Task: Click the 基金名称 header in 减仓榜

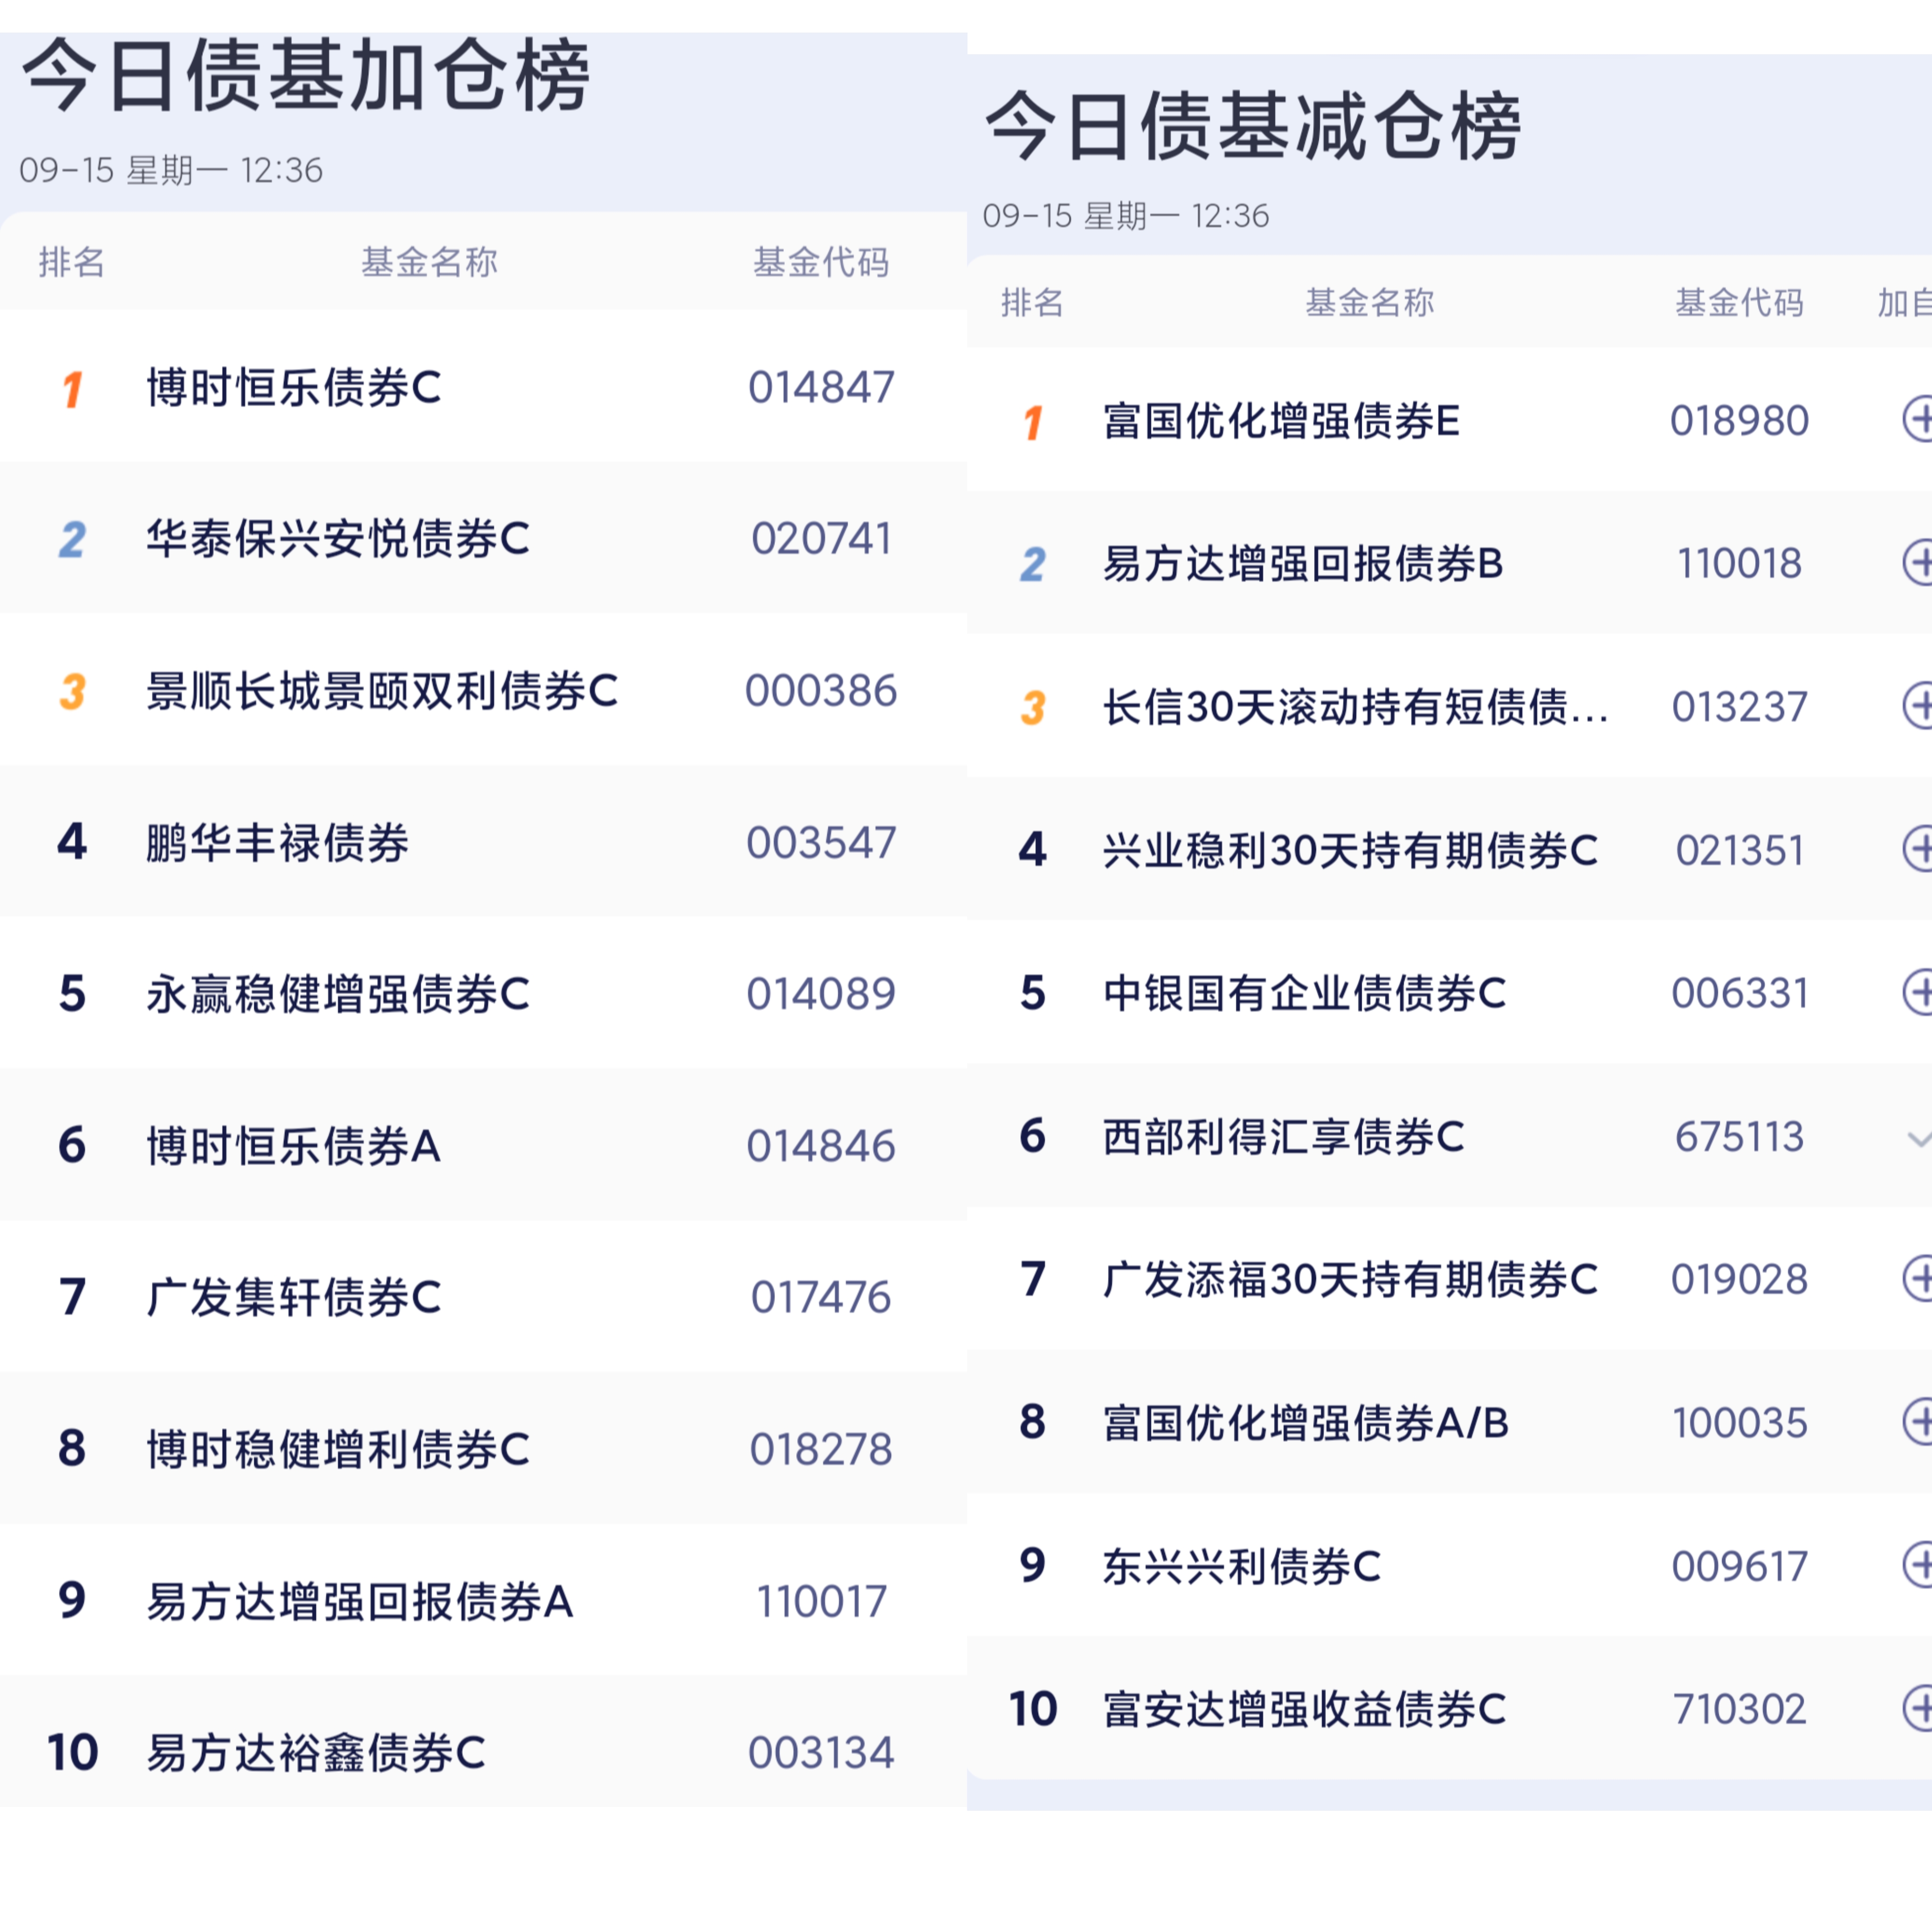Action: (x=1369, y=302)
